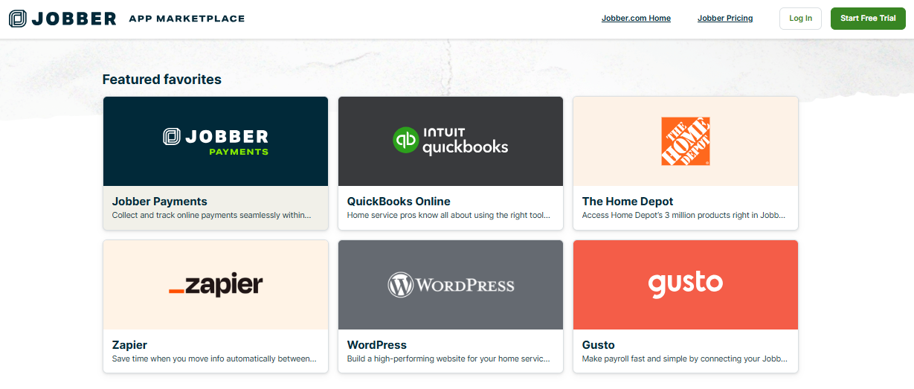Open the Zapier logo banner
Screen dimensions: 914x389
click(216, 285)
